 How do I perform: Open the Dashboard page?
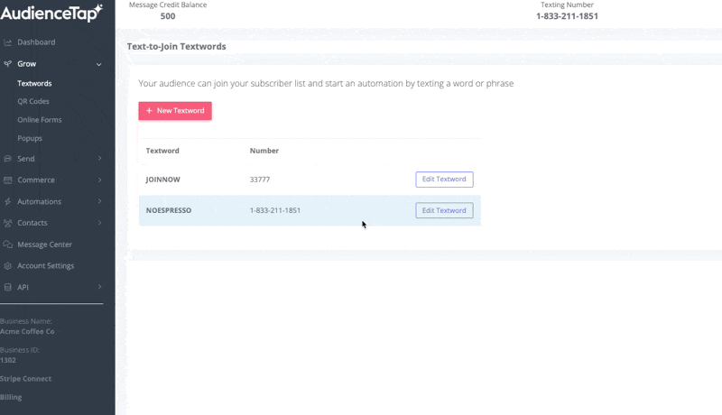36,42
